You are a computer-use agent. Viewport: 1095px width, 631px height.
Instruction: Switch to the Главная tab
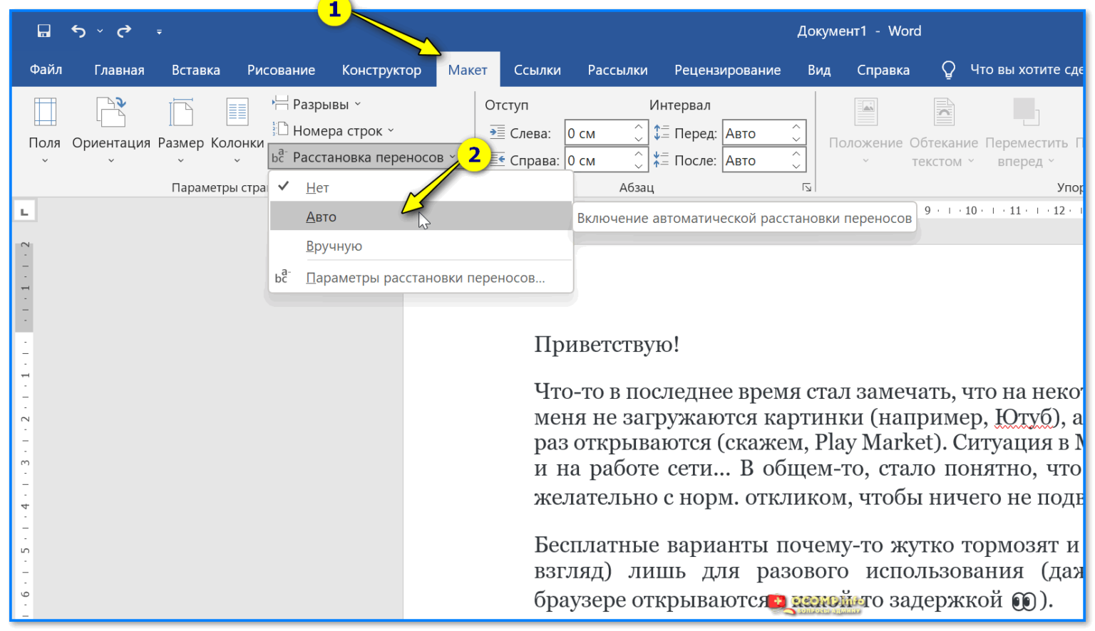(119, 70)
